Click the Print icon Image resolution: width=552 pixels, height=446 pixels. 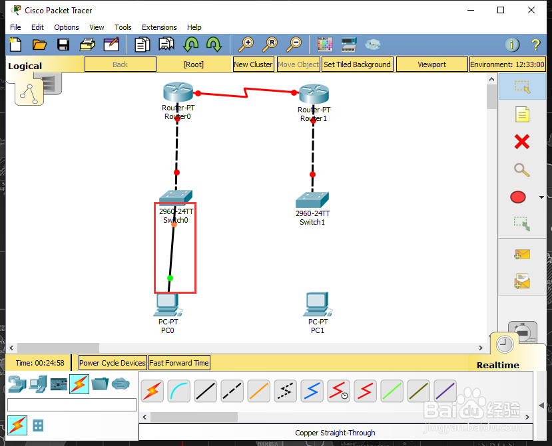coord(87,45)
